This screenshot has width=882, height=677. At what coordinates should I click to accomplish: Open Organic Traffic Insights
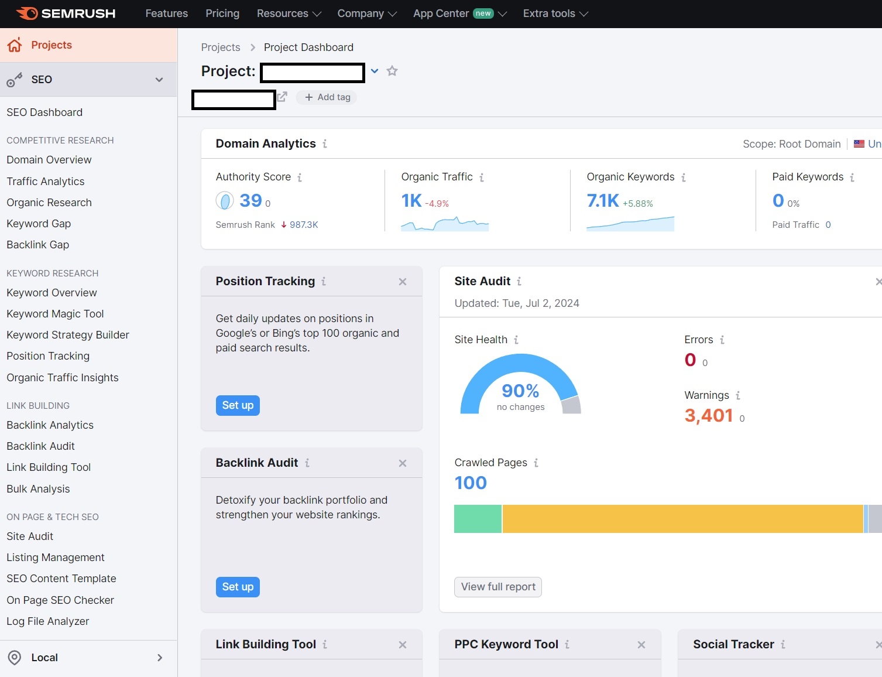[63, 378]
